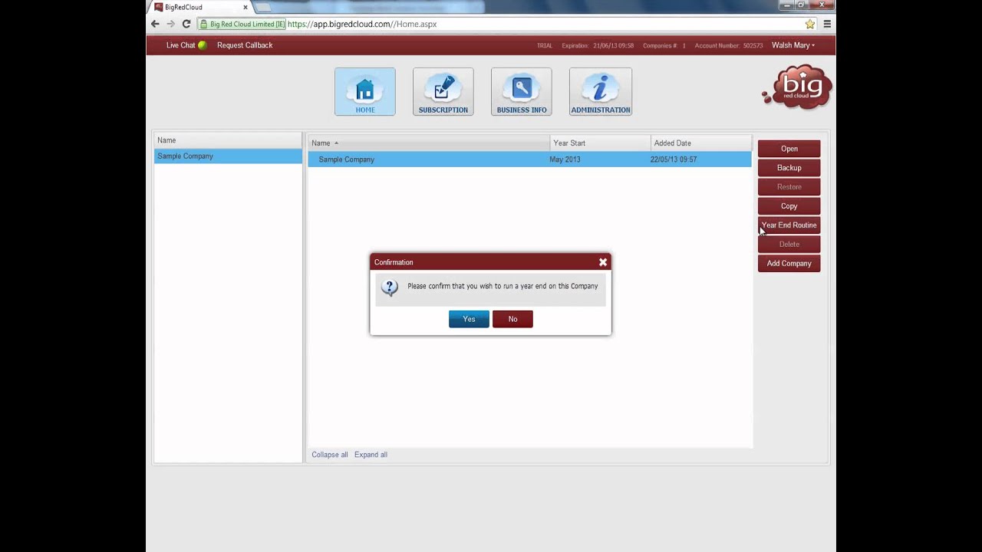982x552 pixels.
Task: Click the Add Company button
Action: coord(789,264)
